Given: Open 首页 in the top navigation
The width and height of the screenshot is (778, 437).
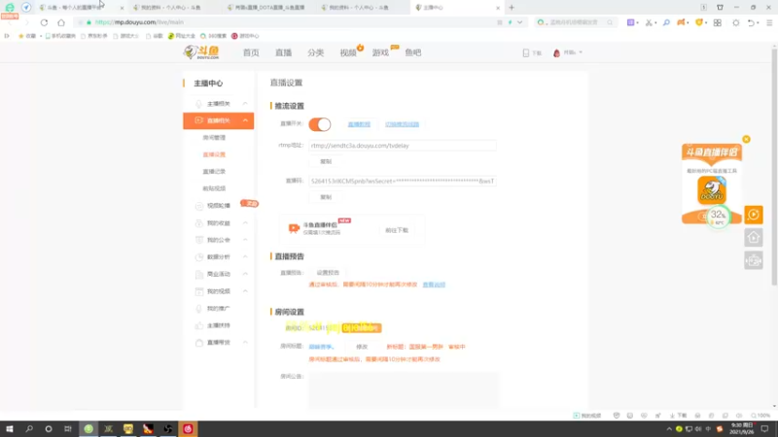Looking at the screenshot, I should pyautogui.click(x=251, y=52).
